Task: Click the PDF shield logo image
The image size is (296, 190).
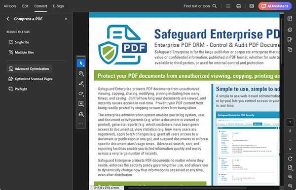Action: [x=122, y=45]
